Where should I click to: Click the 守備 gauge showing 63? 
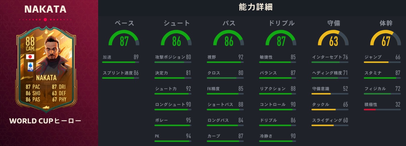(333, 39)
